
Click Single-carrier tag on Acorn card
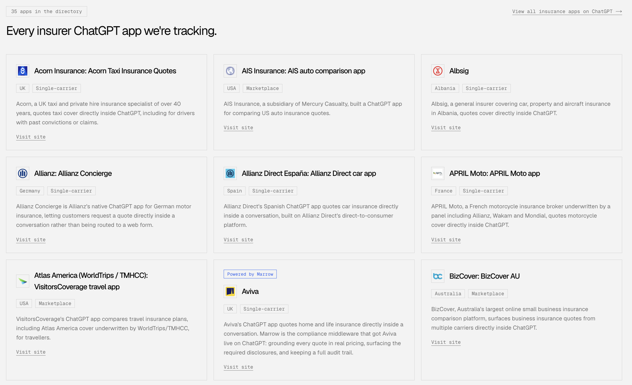[x=56, y=88]
